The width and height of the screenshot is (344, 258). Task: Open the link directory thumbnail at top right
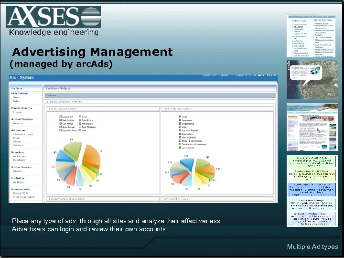point(311,36)
